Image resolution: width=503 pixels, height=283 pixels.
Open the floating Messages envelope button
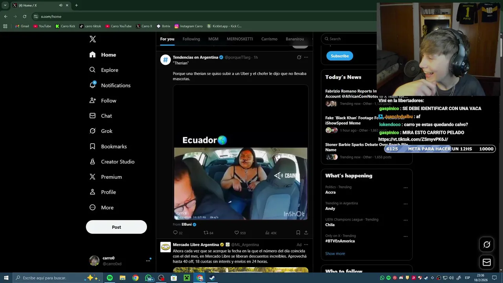tap(486, 262)
